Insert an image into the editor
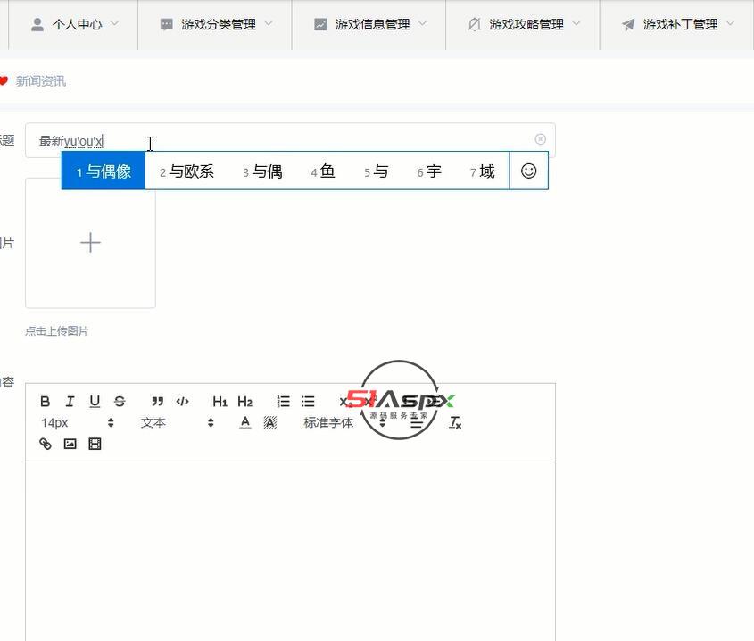Image resolution: width=754 pixels, height=641 pixels. [x=70, y=444]
